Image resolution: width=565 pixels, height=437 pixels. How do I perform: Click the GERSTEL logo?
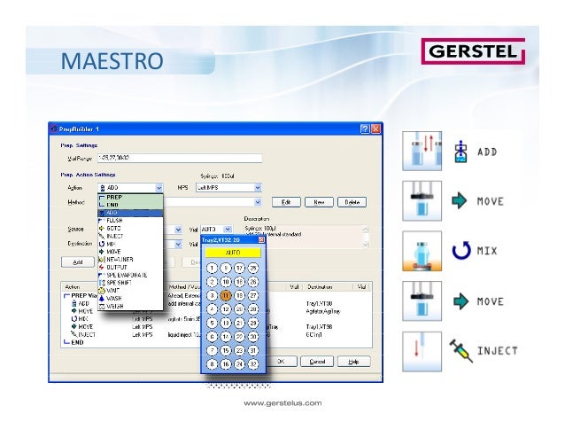coord(473,51)
